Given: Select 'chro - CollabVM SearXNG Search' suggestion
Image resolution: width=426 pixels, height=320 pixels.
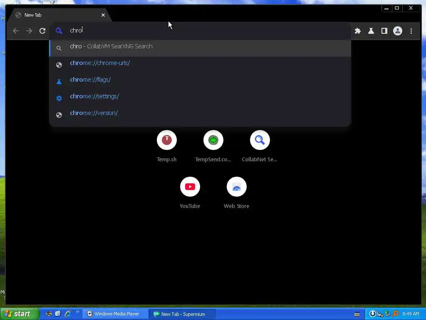Looking at the screenshot, I should 201,48.
